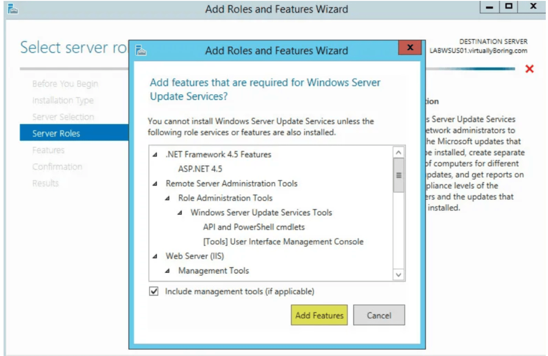Collapse Management Tools node
The image size is (548, 356).
(167, 271)
